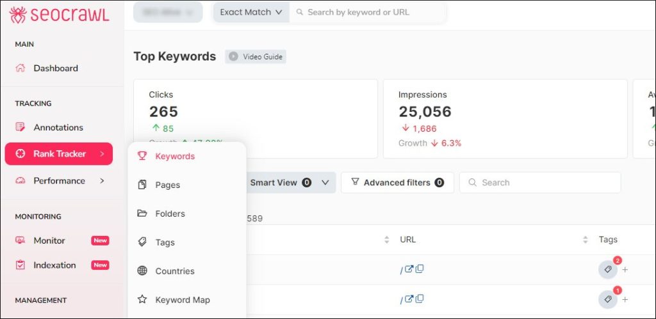
Task: Click the first row's tag icon with badge 2
Action: click(x=608, y=270)
